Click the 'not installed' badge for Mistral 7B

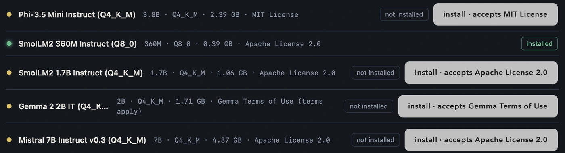[375, 140]
